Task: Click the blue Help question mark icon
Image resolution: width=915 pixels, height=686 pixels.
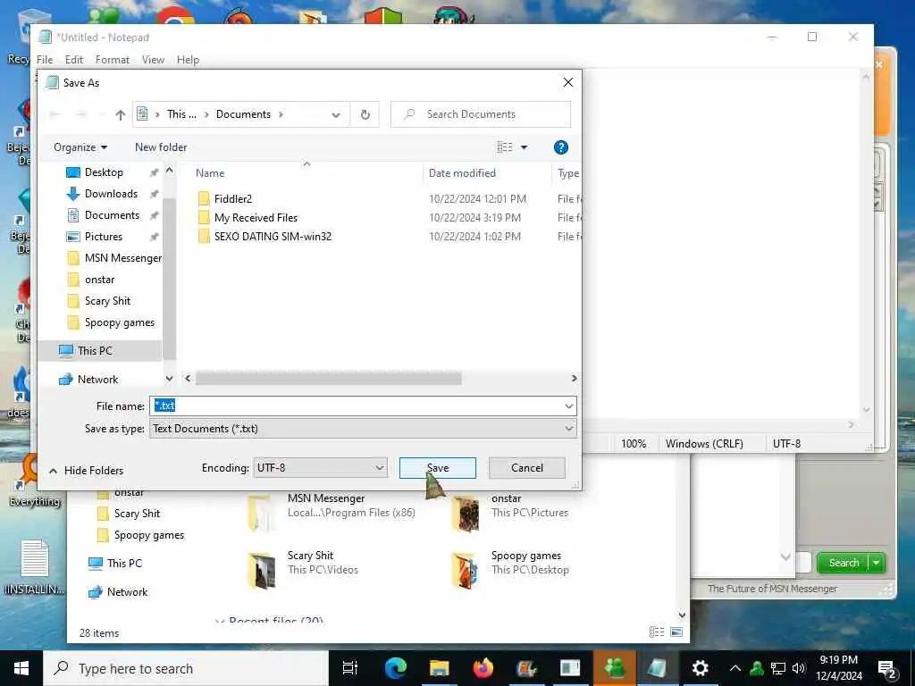Action: click(x=561, y=147)
